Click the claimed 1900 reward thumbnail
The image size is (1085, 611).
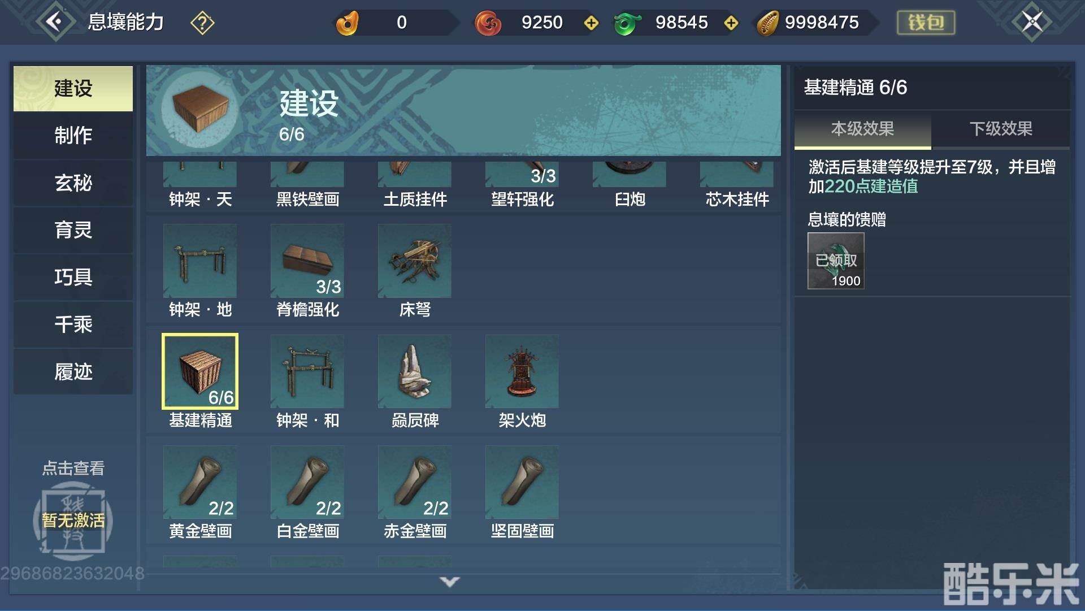pyautogui.click(x=836, y=261)
